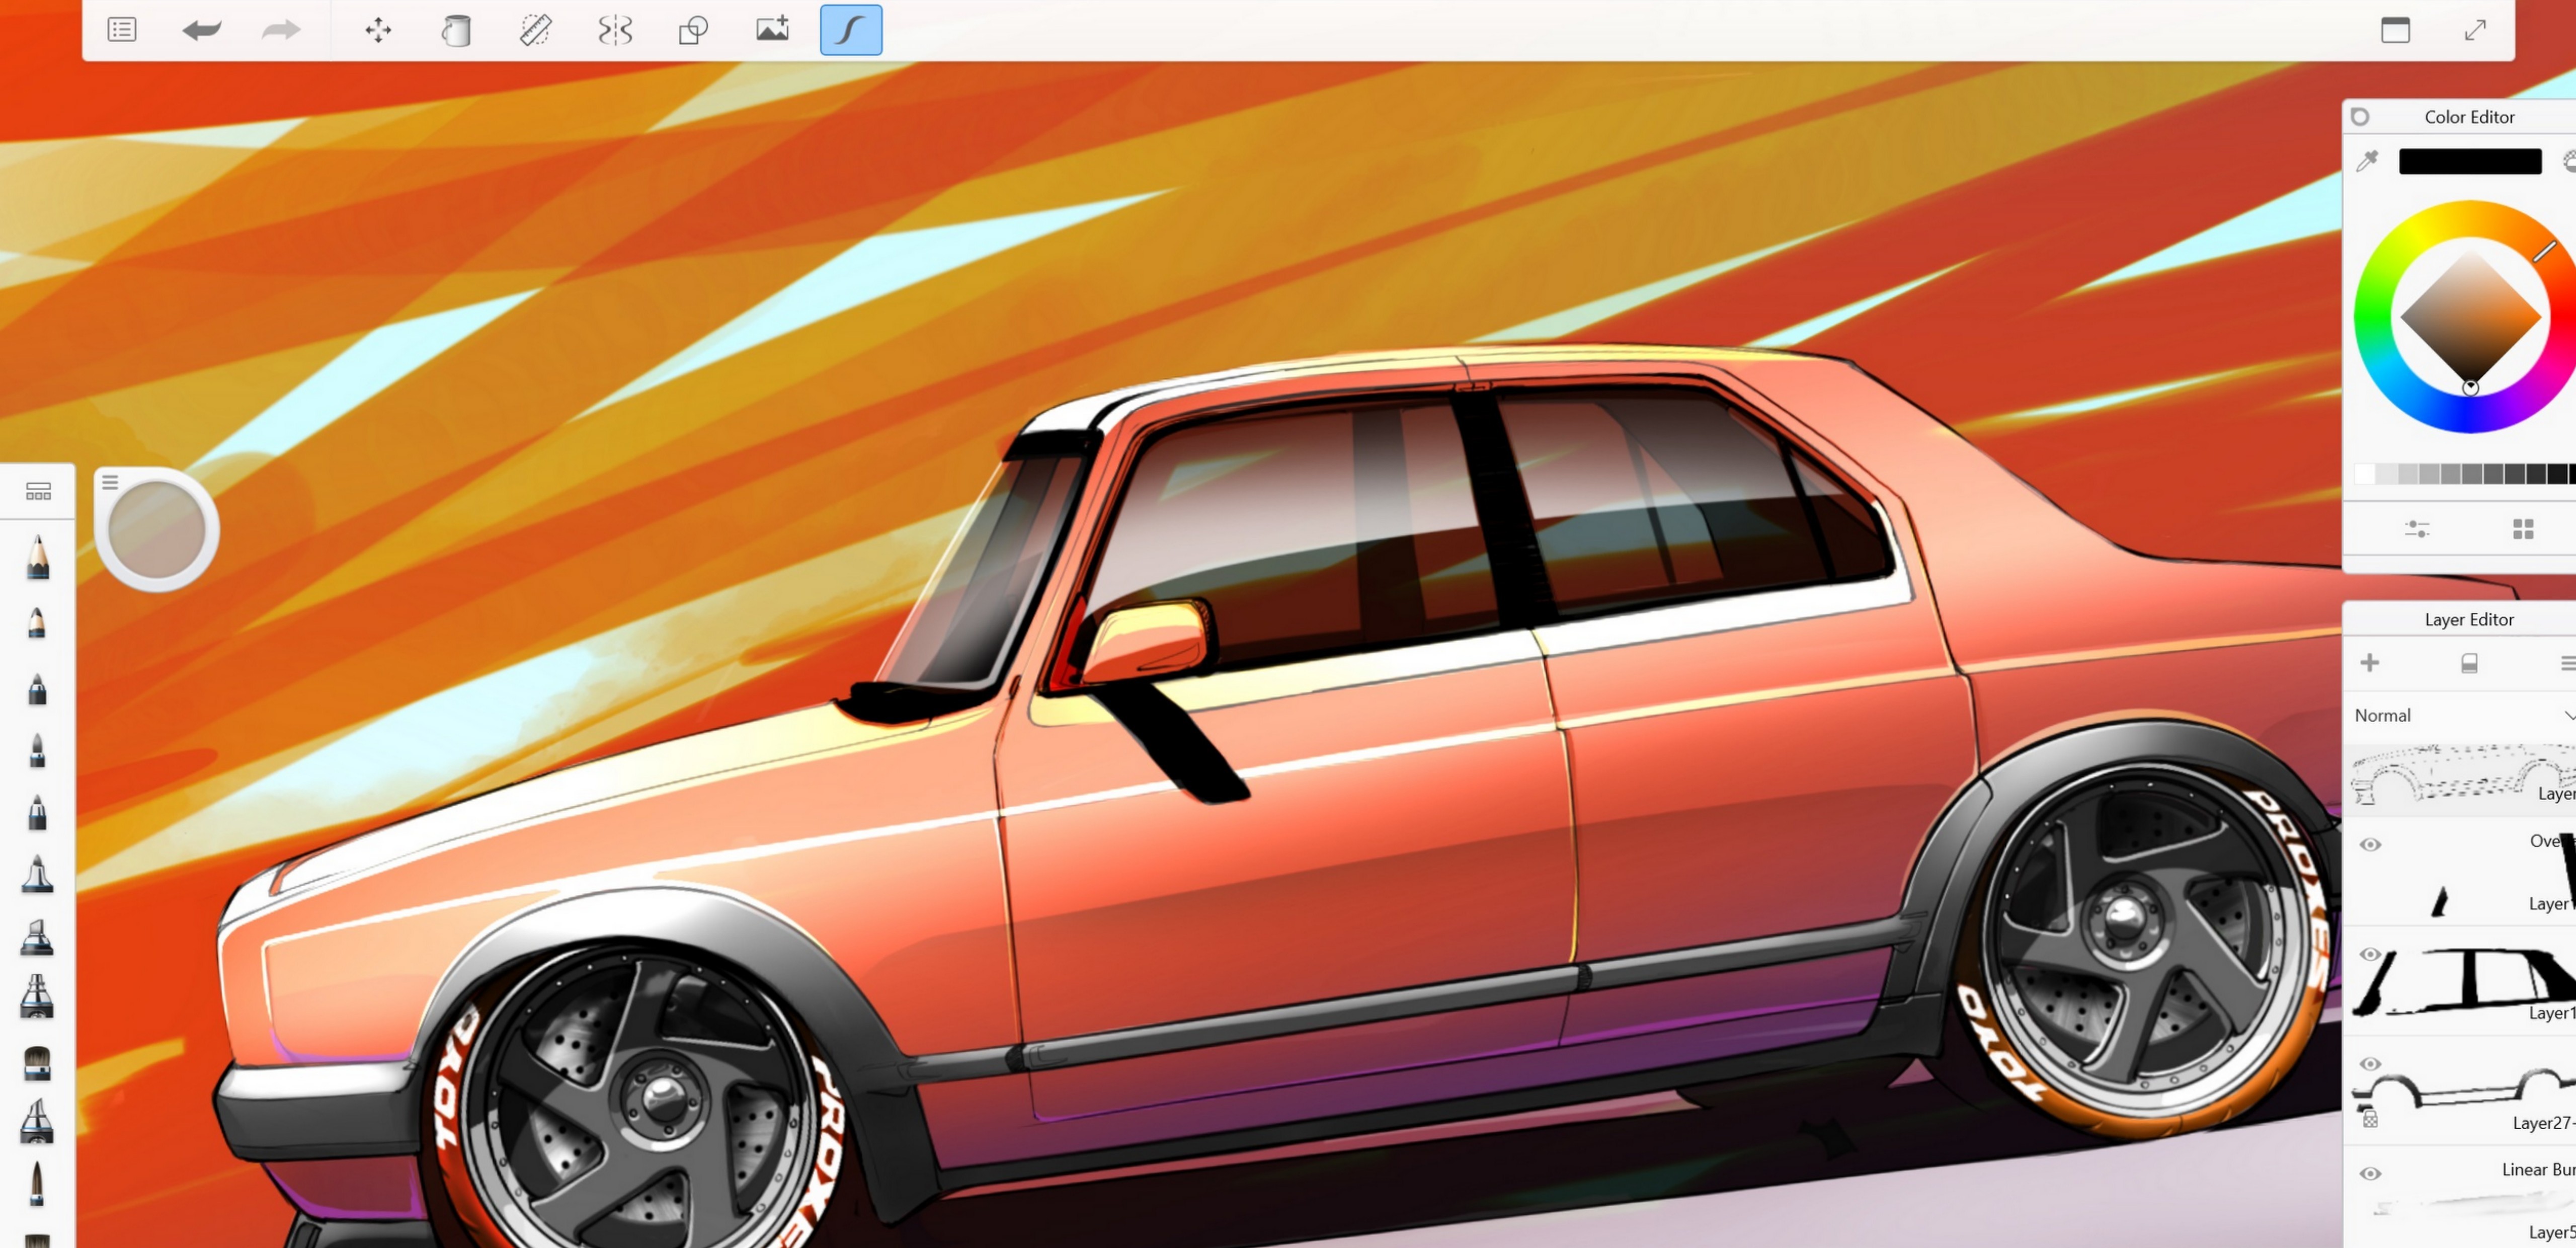Open the Shapes draw styles tool
Viewport: 2576px width, 1248px height.
point(693,30)
